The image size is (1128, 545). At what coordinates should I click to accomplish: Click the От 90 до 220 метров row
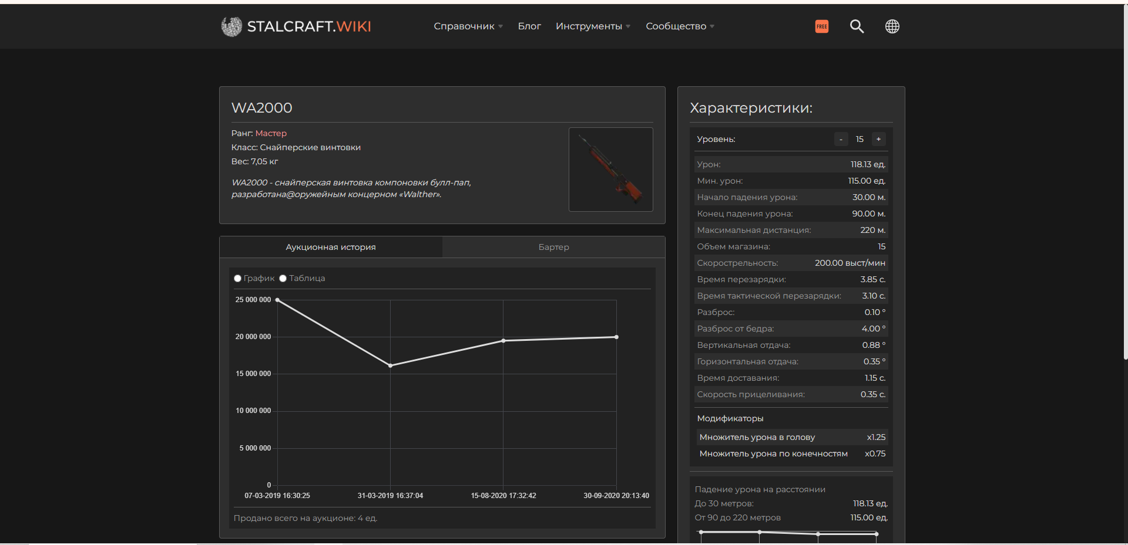point(791,517)
